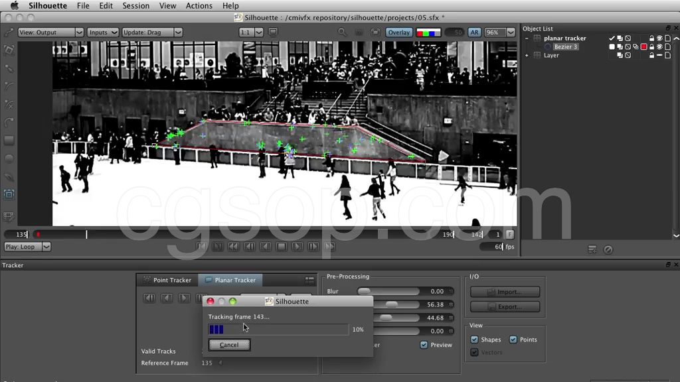Image resolution: width=680 pixels, height=382 pixels.
Task: Cancel the tracking progress dialog
Action: tap(229, 345)
